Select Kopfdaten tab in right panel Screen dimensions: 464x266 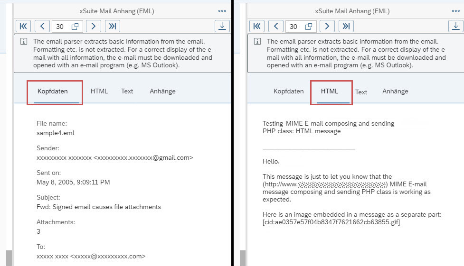coord(289,92)
